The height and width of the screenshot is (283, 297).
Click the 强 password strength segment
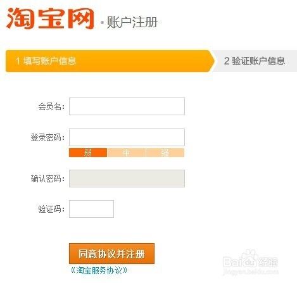pos(165,153)
